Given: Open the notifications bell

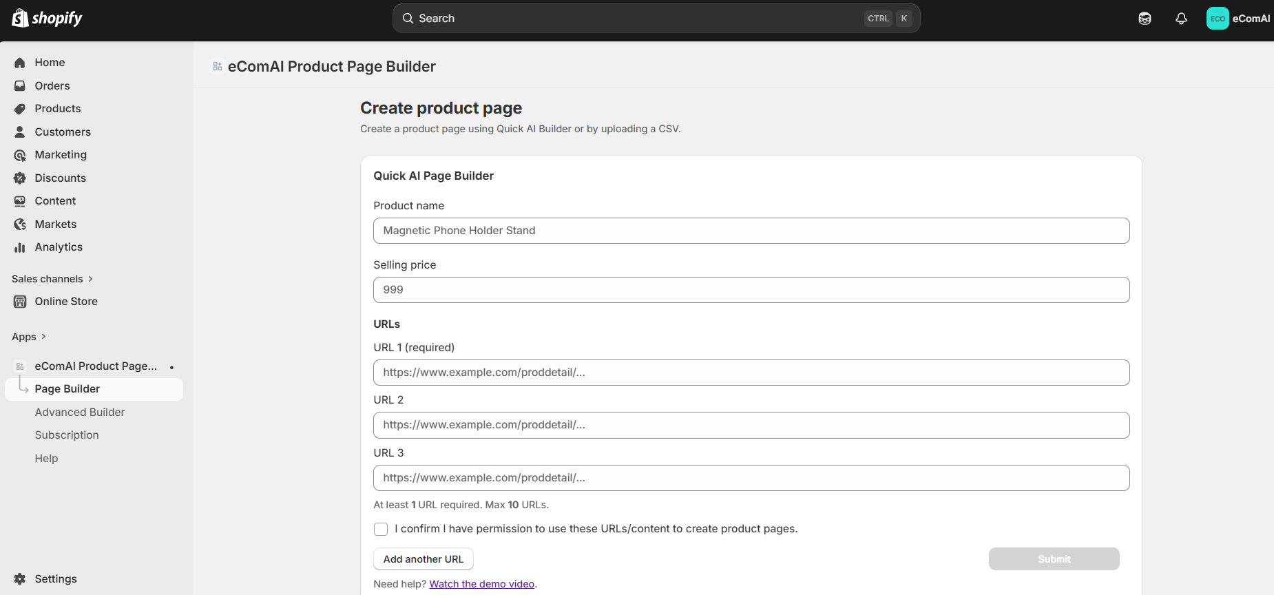Looking at the screenshot, I should pos(1181,19).
